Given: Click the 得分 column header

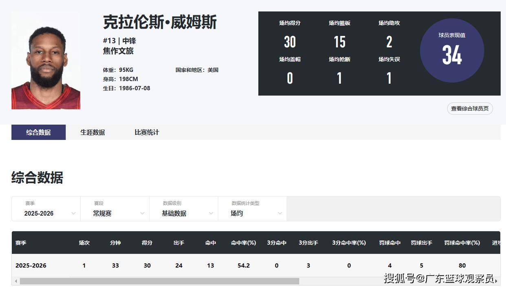Looking at the screenshot, I should tap(147, 243).
